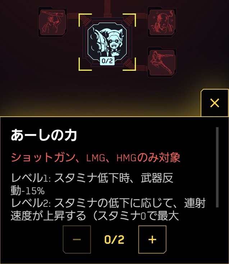
Task: Select the レベル2 description line
Action: click(108, 203)
